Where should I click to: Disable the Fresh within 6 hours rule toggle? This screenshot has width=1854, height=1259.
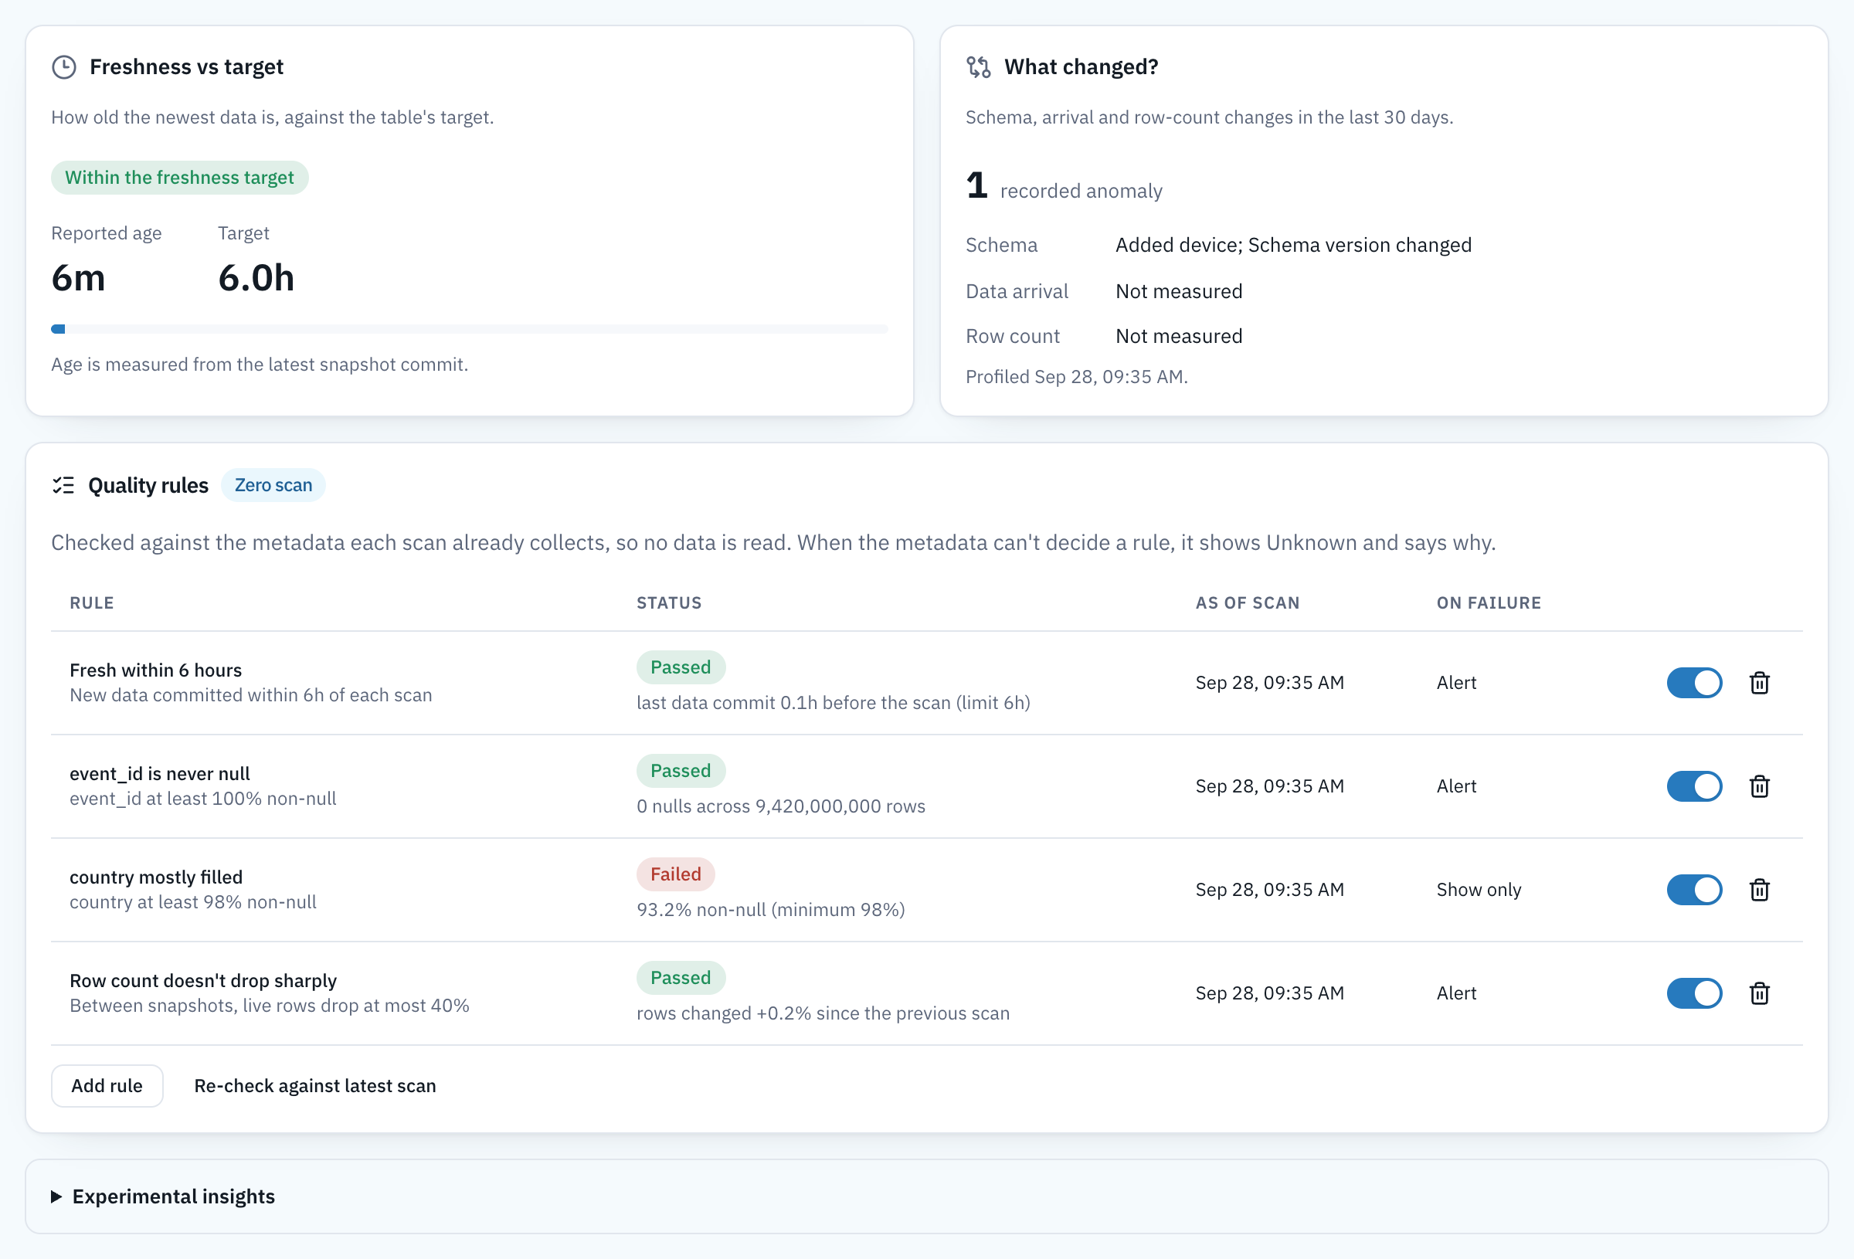[x=1694, y=683]
